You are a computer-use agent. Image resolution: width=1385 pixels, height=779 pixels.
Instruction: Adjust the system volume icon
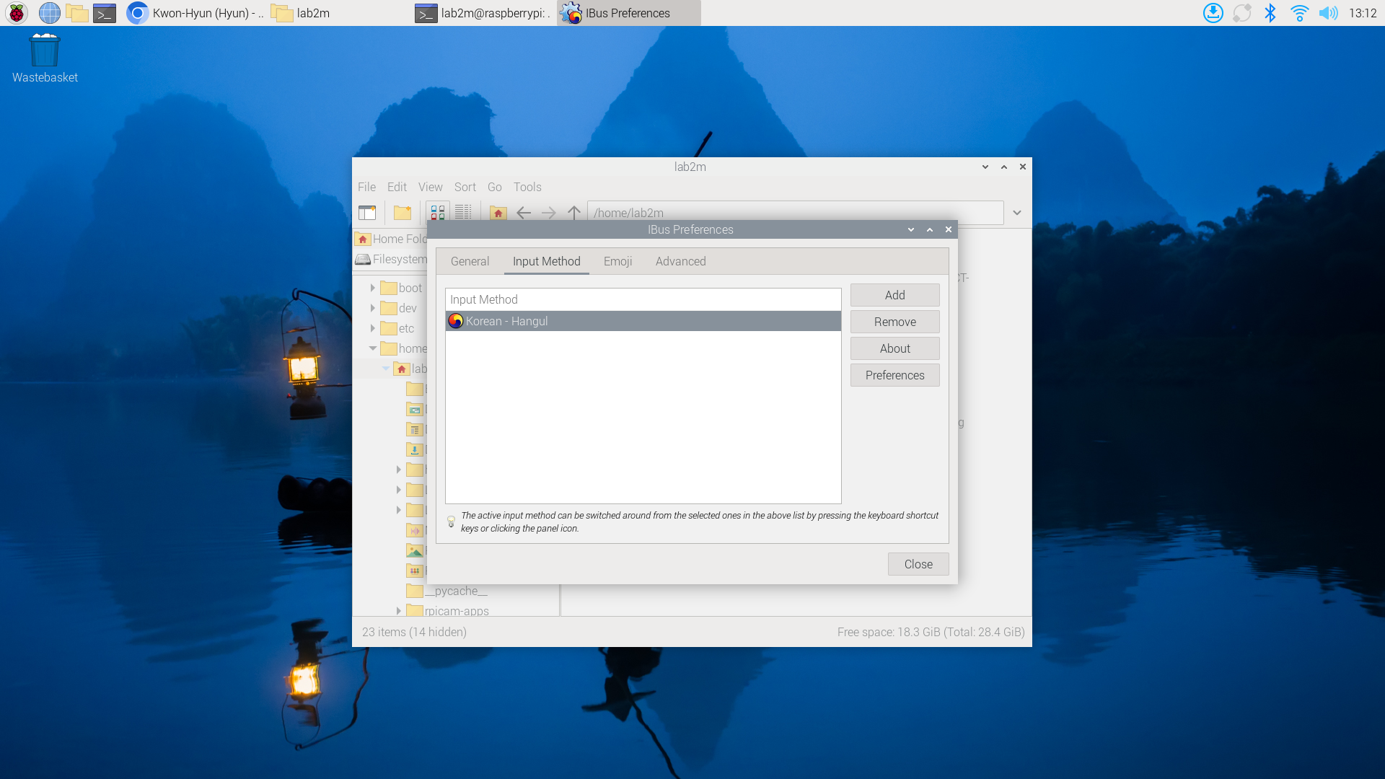click(1330, 12)
